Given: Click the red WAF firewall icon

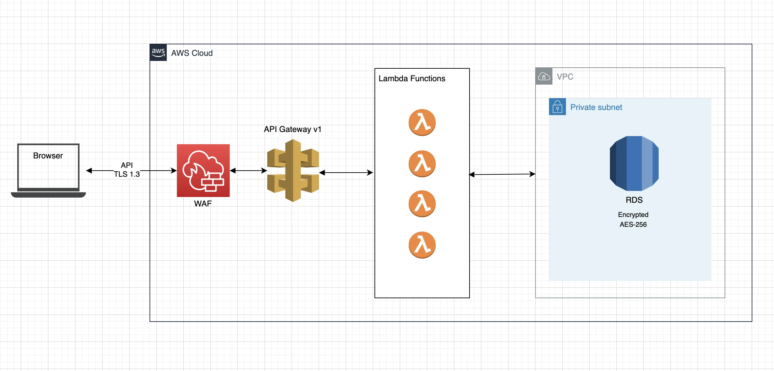Looking at the screenshot, I should [203, 171].
